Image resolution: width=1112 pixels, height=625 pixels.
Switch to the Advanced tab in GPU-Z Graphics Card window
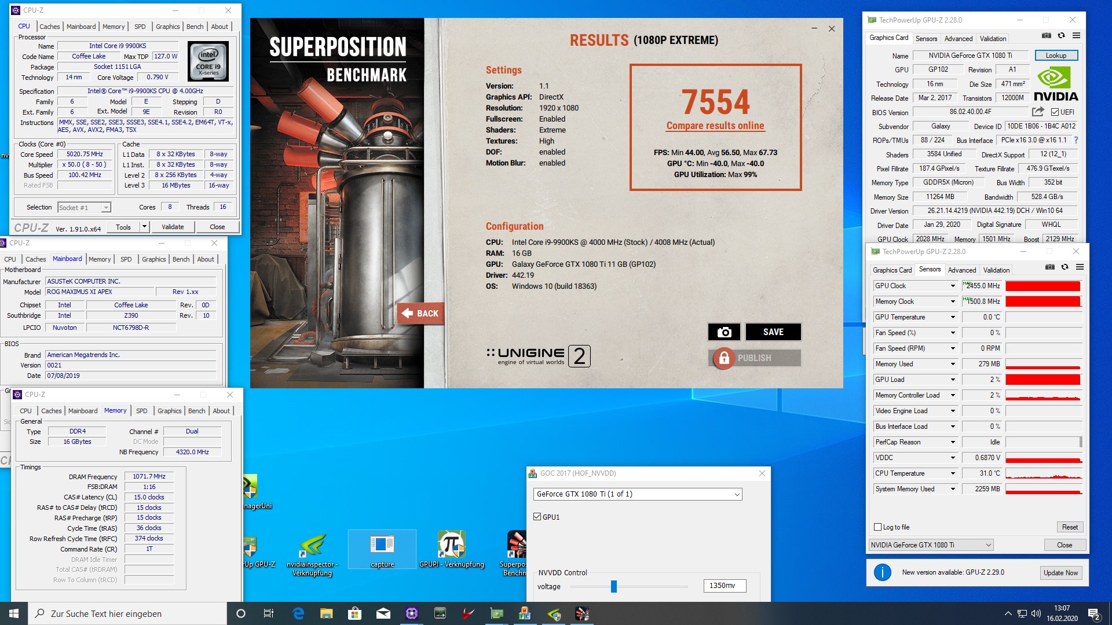pos(959,39)
